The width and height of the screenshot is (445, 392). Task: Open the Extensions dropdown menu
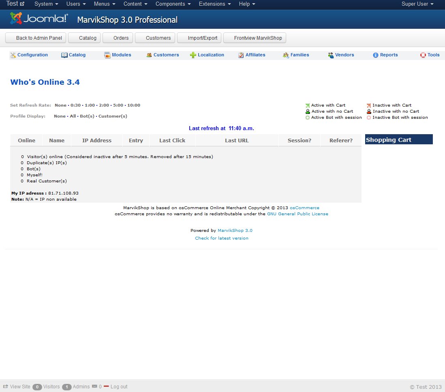[215, 4]
